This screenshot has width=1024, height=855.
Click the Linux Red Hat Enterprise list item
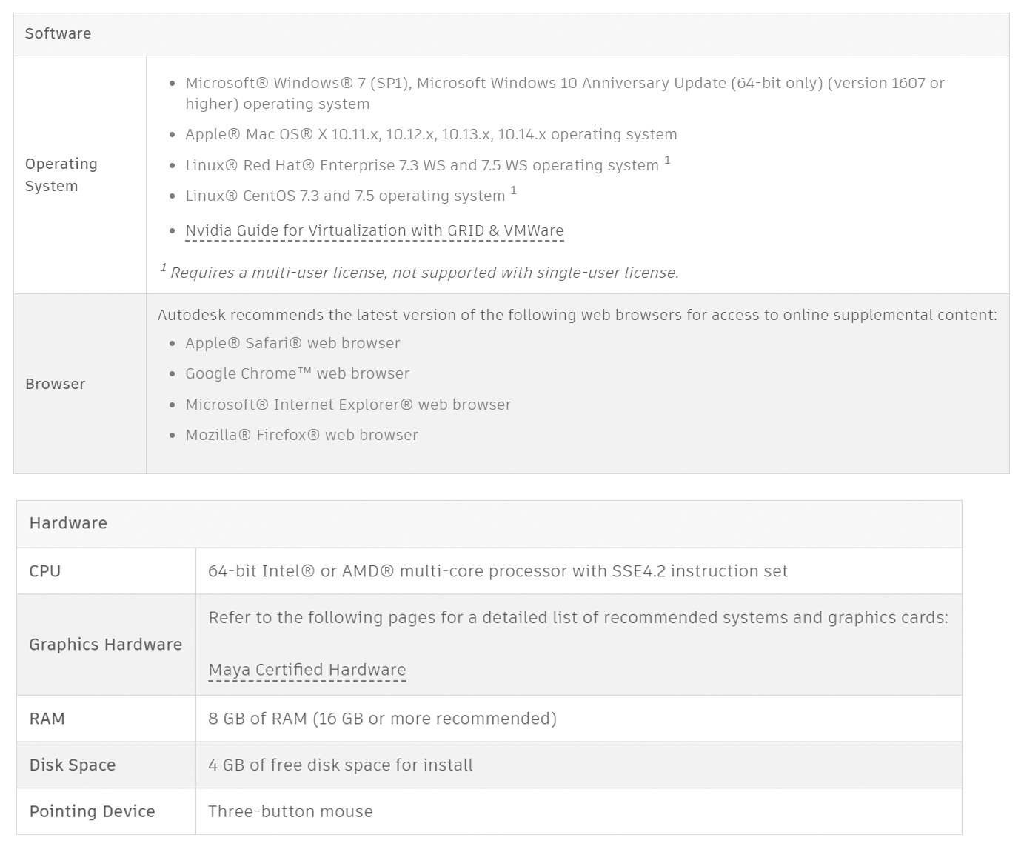(421, 165)
